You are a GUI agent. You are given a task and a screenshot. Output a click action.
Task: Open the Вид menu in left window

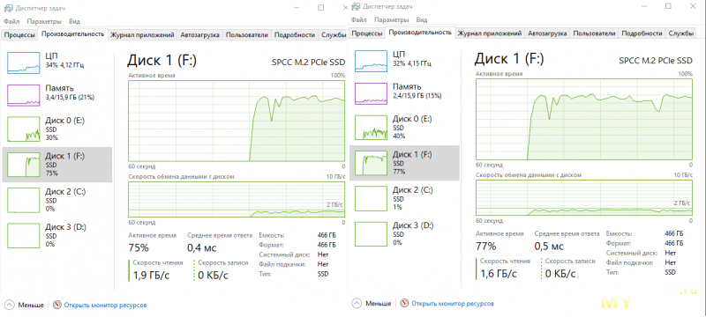pyautogui.click(x=75, y=21)
